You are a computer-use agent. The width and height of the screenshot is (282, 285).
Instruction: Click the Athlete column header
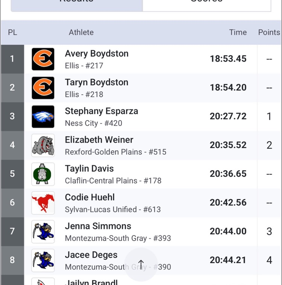point(81,32)
